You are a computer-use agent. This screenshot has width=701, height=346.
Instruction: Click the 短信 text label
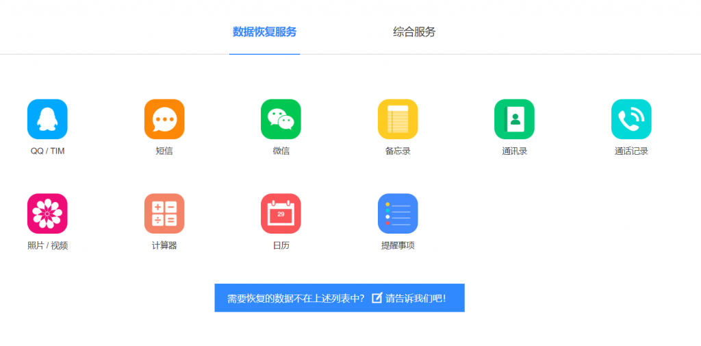click(164, 151)
